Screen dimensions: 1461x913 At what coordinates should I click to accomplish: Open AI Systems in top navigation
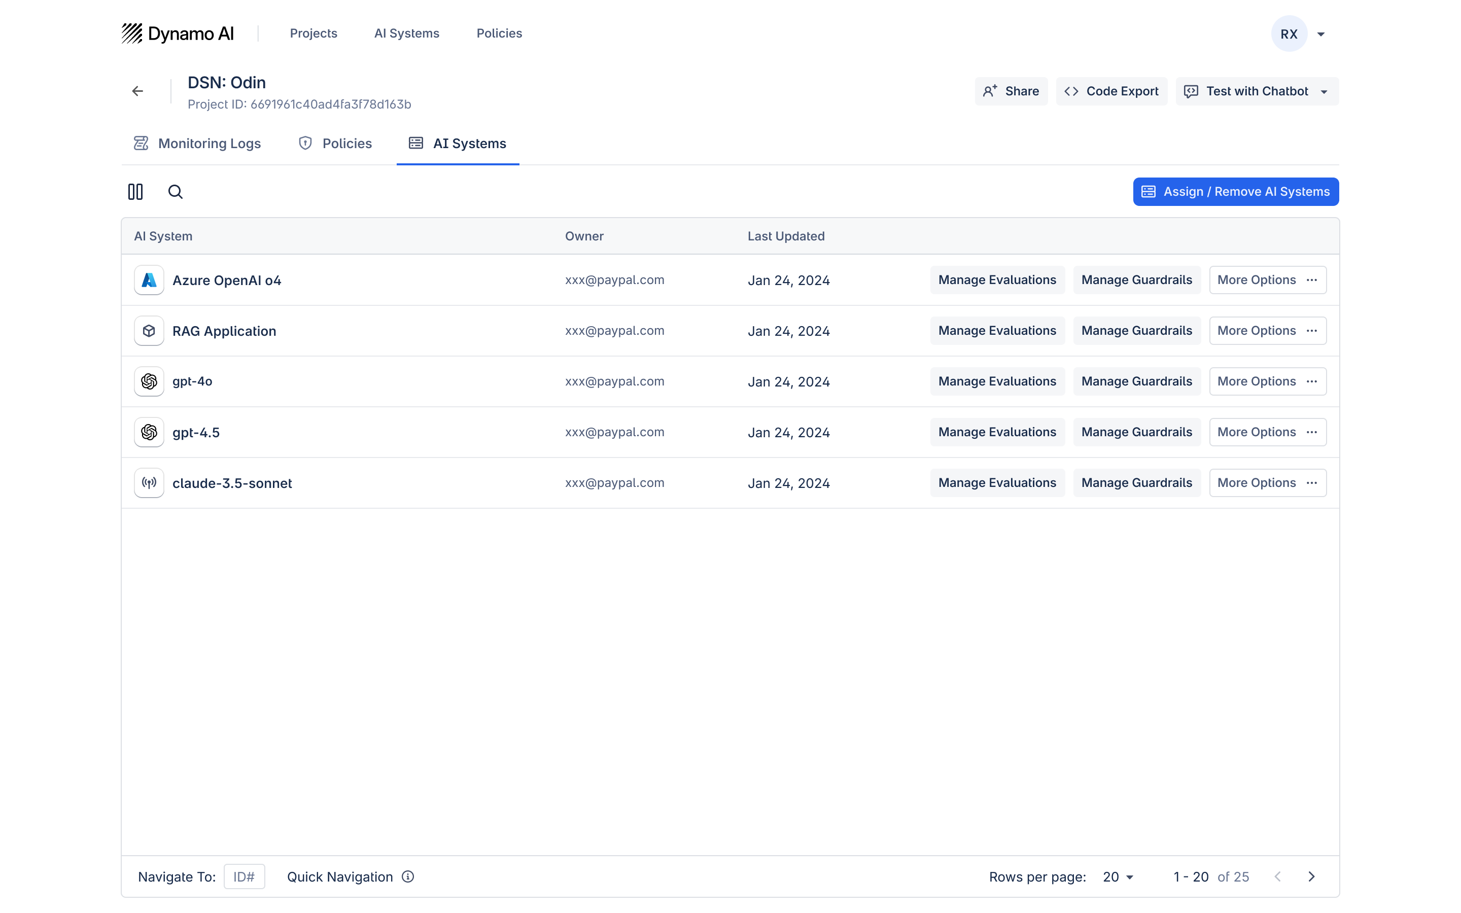(x=407, y=33)
